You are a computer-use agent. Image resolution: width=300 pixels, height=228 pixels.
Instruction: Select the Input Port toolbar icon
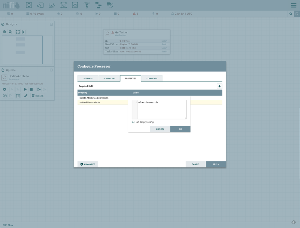40,5
